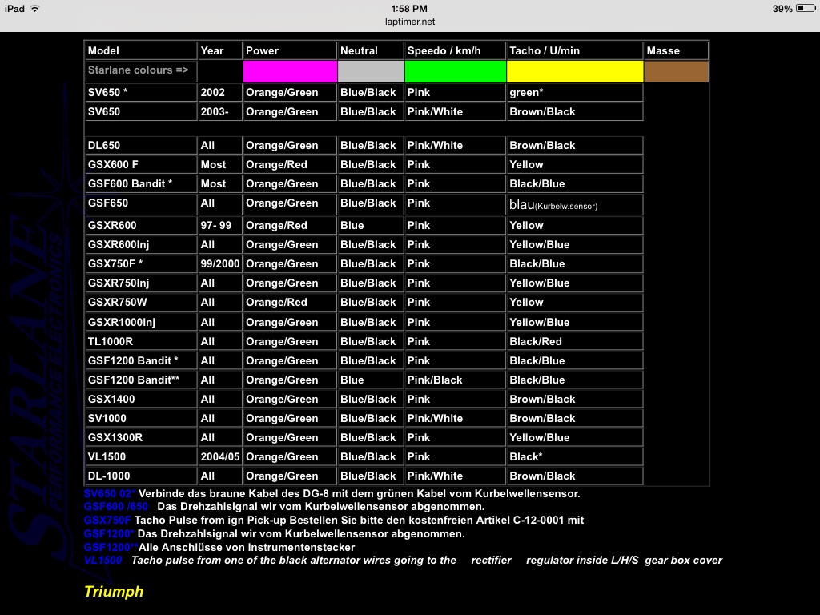Select the green Speedo colour swatch

(455, 71)
